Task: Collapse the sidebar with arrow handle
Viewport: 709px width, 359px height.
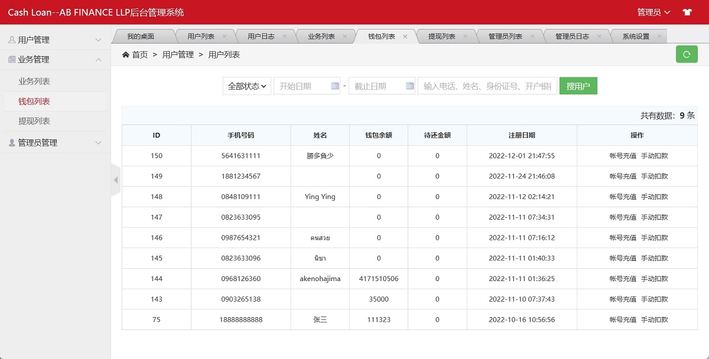Action: click(x=116, y=179)
